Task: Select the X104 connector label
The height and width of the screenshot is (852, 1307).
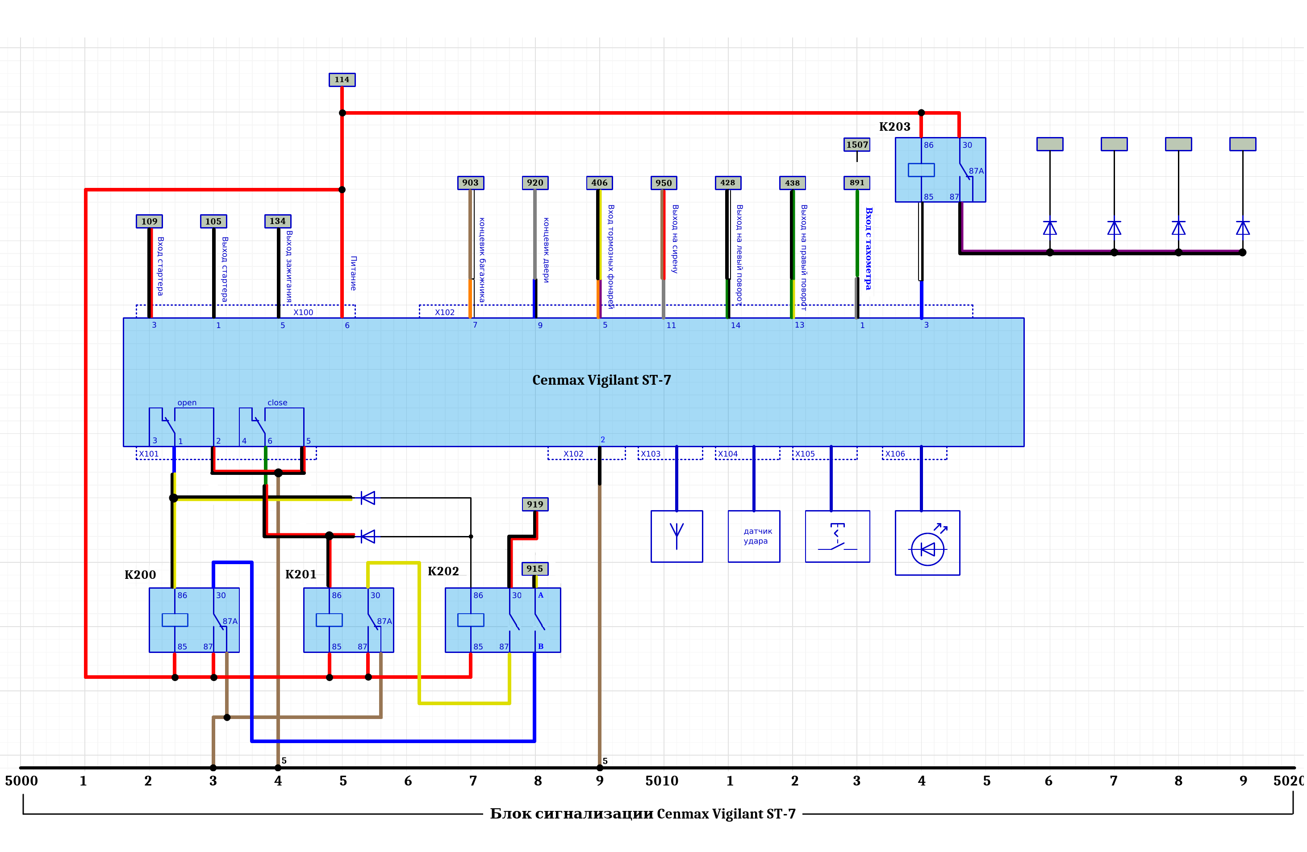Action: [x=729, y=454]
